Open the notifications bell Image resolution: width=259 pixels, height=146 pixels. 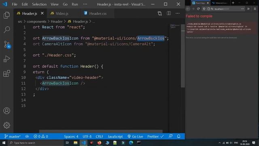click(x=179, y=136)
